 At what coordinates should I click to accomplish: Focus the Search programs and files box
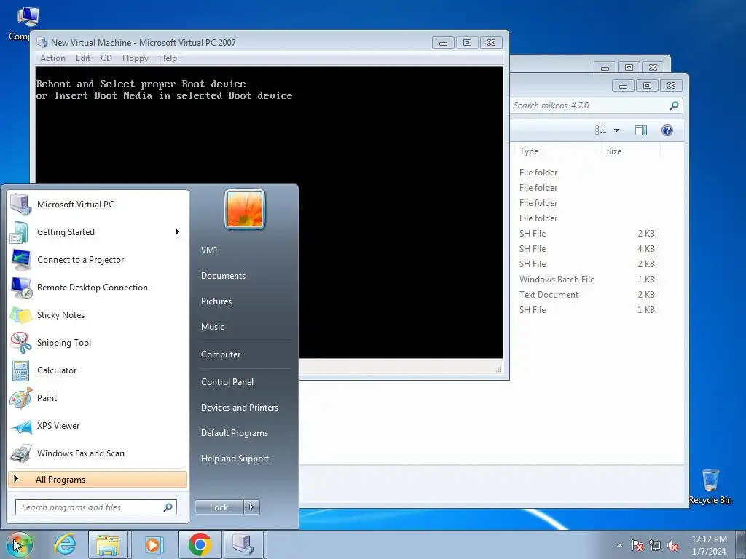pos(96,507)
